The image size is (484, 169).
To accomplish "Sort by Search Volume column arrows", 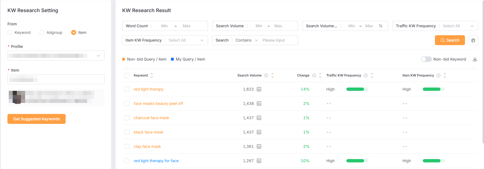I will tap(272, 75).
